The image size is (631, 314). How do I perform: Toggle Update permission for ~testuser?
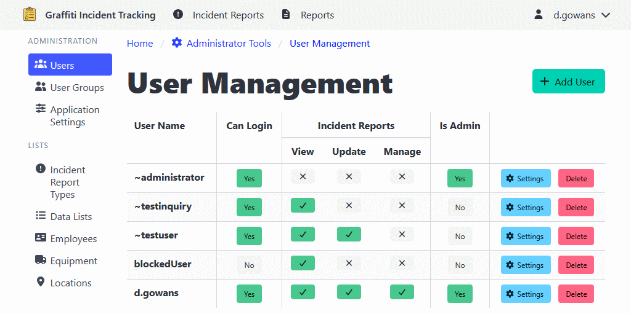349,234
